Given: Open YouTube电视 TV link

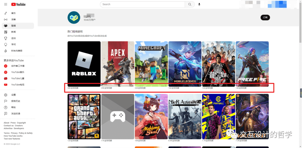Looking at the screenshot, I should pyautogui.click(x=18, y=85).
